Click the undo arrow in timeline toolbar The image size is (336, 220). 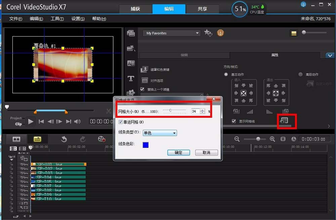point(64,140)
